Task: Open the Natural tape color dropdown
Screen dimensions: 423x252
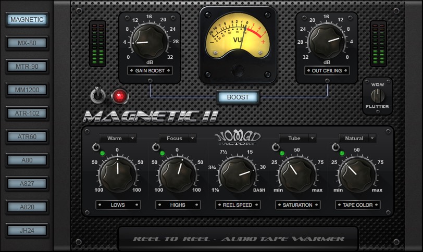Action: click(x=357, y=138)
